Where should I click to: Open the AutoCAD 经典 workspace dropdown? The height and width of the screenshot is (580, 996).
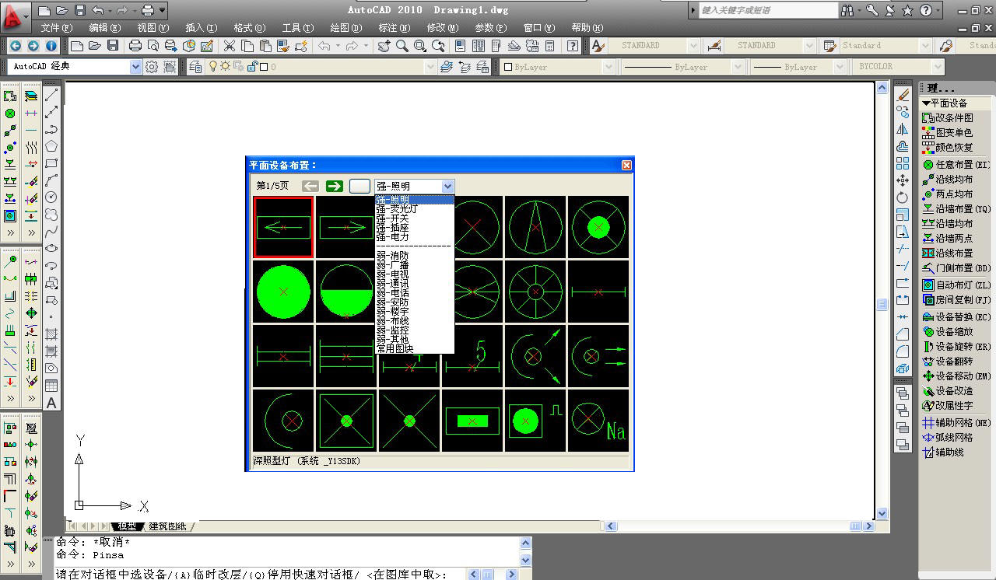tap(75, 67)
